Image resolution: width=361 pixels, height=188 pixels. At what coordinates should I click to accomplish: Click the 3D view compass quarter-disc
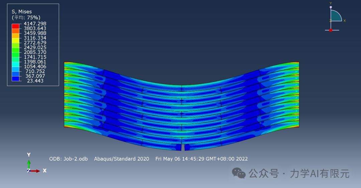pos(336,16)
